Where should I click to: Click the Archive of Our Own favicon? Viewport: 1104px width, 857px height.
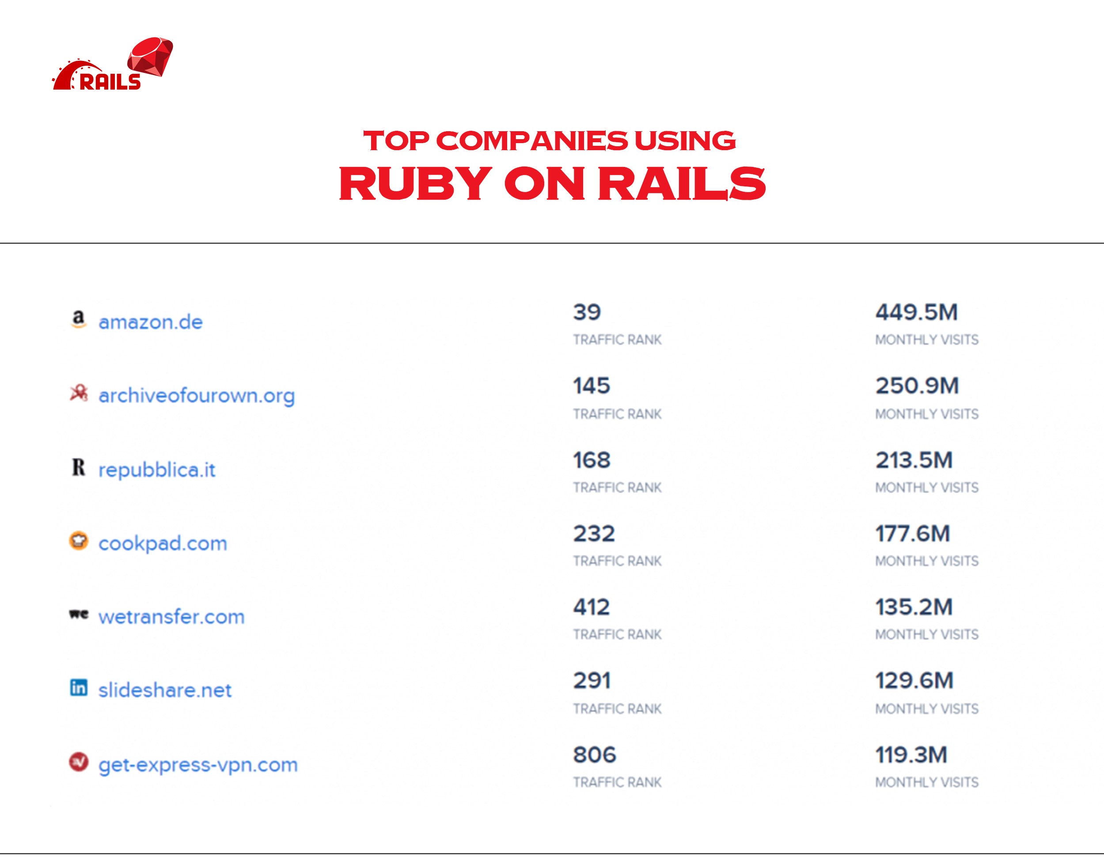tap(78, 393)
